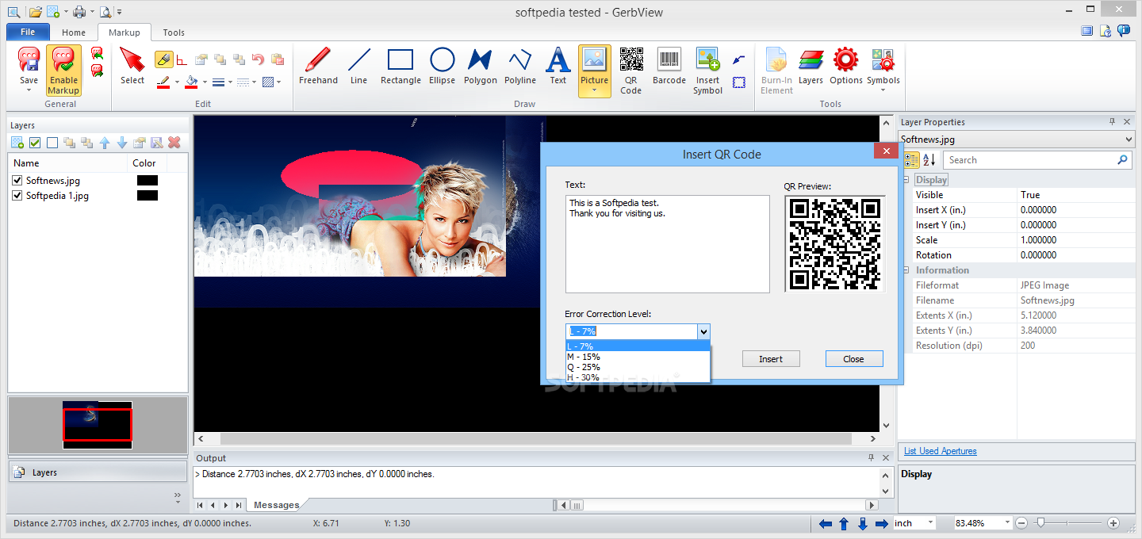Click the Layer Properties Search field
1142x539 pixels.
click(1036, 160)
